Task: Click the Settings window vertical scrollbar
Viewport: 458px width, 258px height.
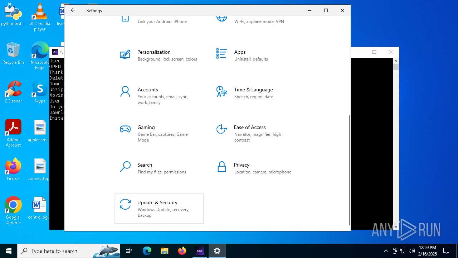Action: click(x=350, y=170)
